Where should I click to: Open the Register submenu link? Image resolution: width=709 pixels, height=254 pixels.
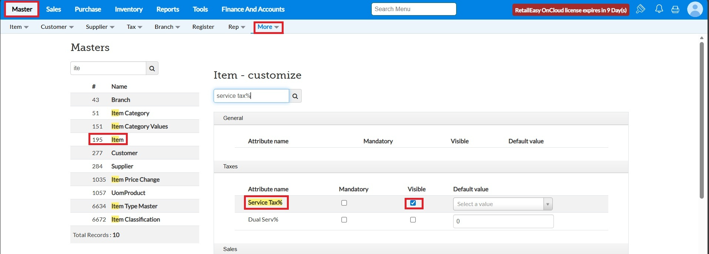pos(203,27)
